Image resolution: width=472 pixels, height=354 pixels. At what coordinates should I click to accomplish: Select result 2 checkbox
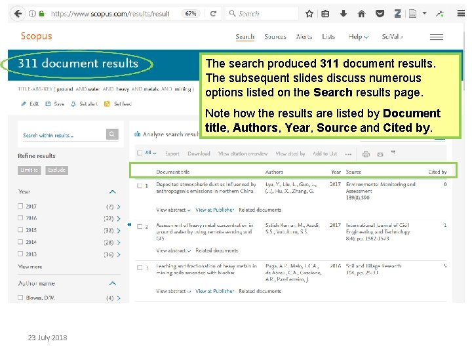(140, 227)
